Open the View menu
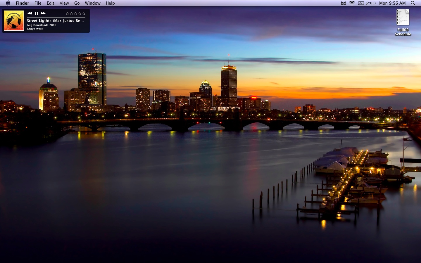The height and width of the screenshot is (263, 421). (64, 3)
